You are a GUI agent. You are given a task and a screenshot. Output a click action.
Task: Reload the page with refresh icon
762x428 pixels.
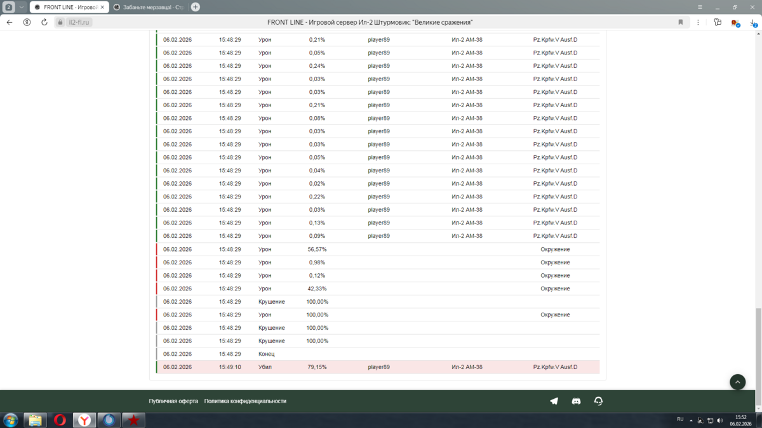coord(44,22)
